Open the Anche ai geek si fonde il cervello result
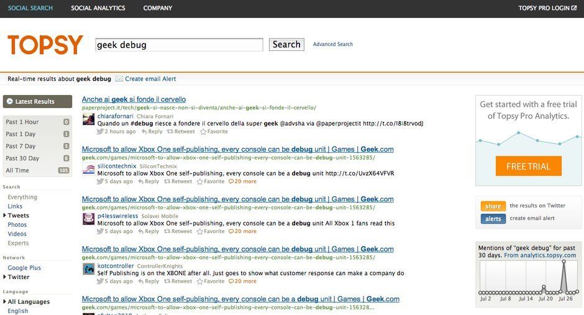The width and height of the screenshot is (584, 315). click(134, 99)
